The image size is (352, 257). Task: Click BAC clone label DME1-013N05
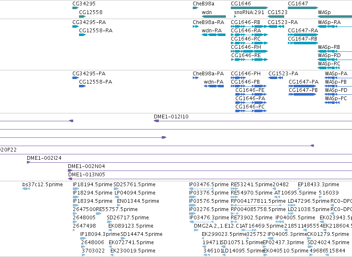click(86, 175)
